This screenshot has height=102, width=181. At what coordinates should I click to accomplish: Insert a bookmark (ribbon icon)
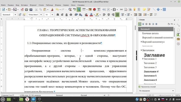135,9
